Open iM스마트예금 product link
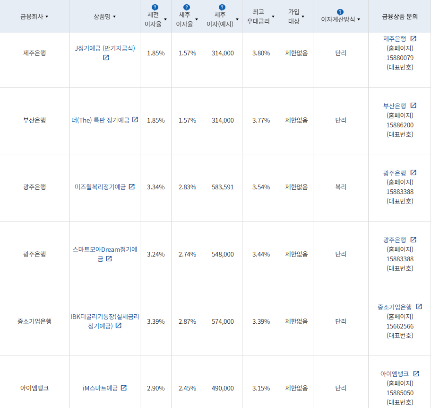Image resolution: width=431 pixels, height=408 pixels. 100,388
